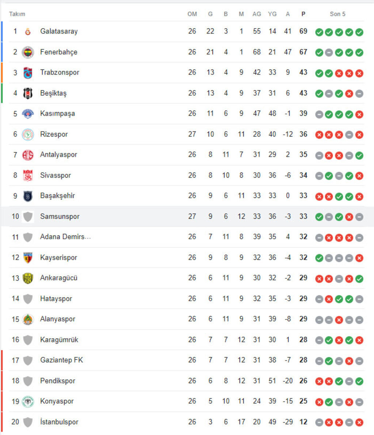This screenshot has height=435, width=374.
Task: Click the Trabzonspor team badge
Action: click(x=28, y=73)
